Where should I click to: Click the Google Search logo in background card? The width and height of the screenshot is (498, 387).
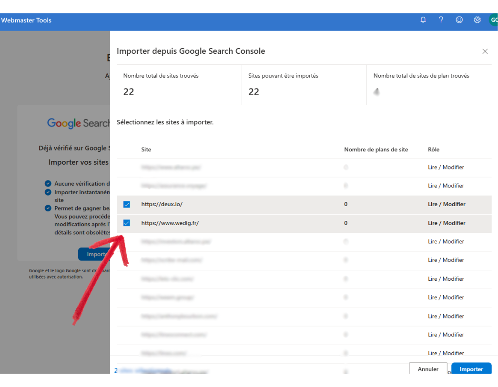click(x=78, y=123)
